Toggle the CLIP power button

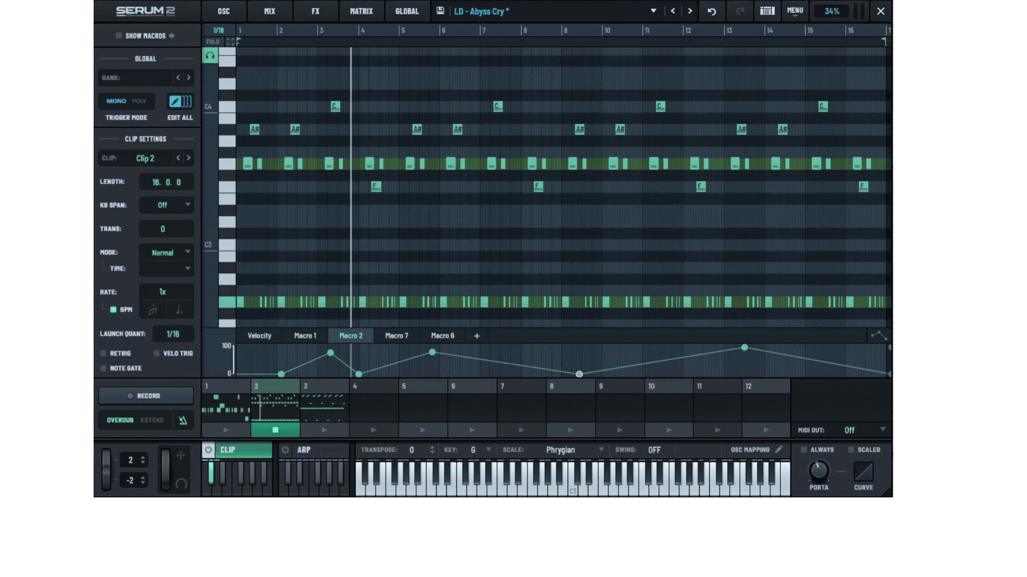coord(209,450)
